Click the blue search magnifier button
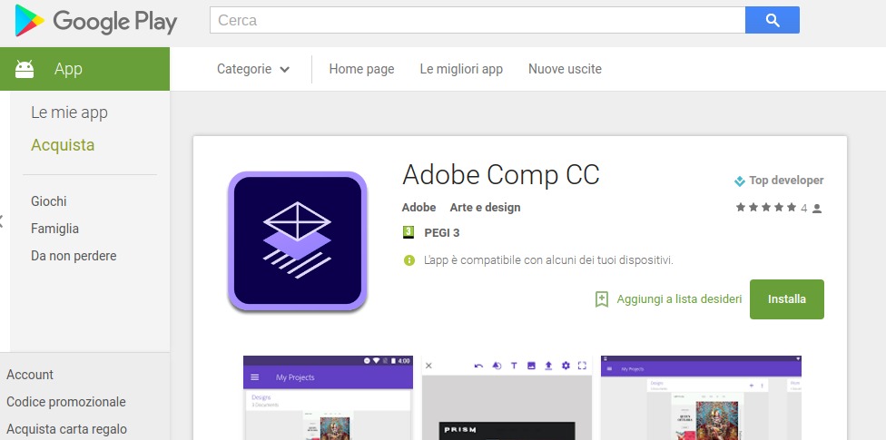The width and height of the screenshot is (886, 440). [x=772, y=20]
